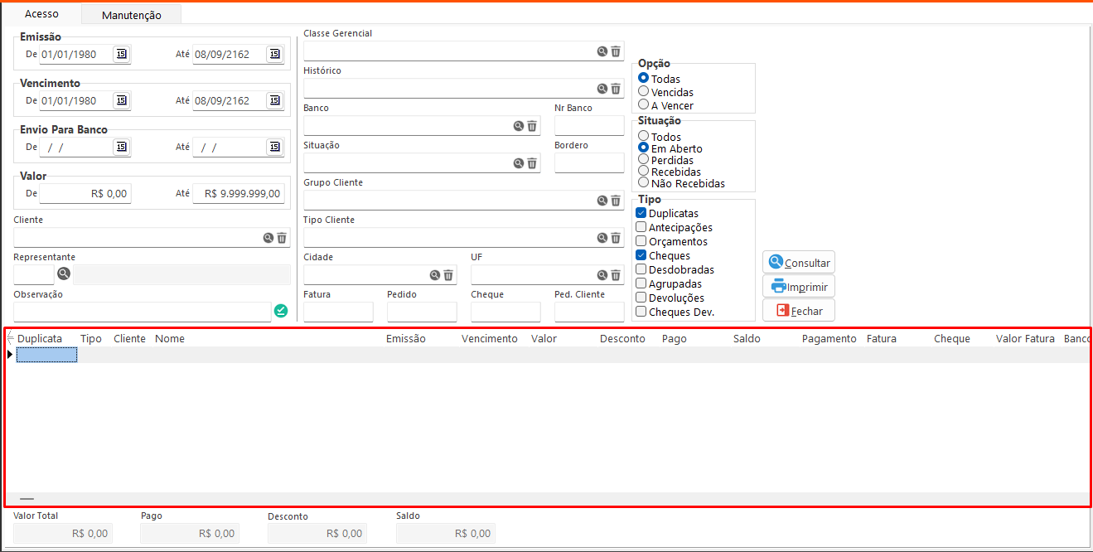Screen dimensions: 1093x552
Task: Select the Vencidas option
Action: coord(644,92)
